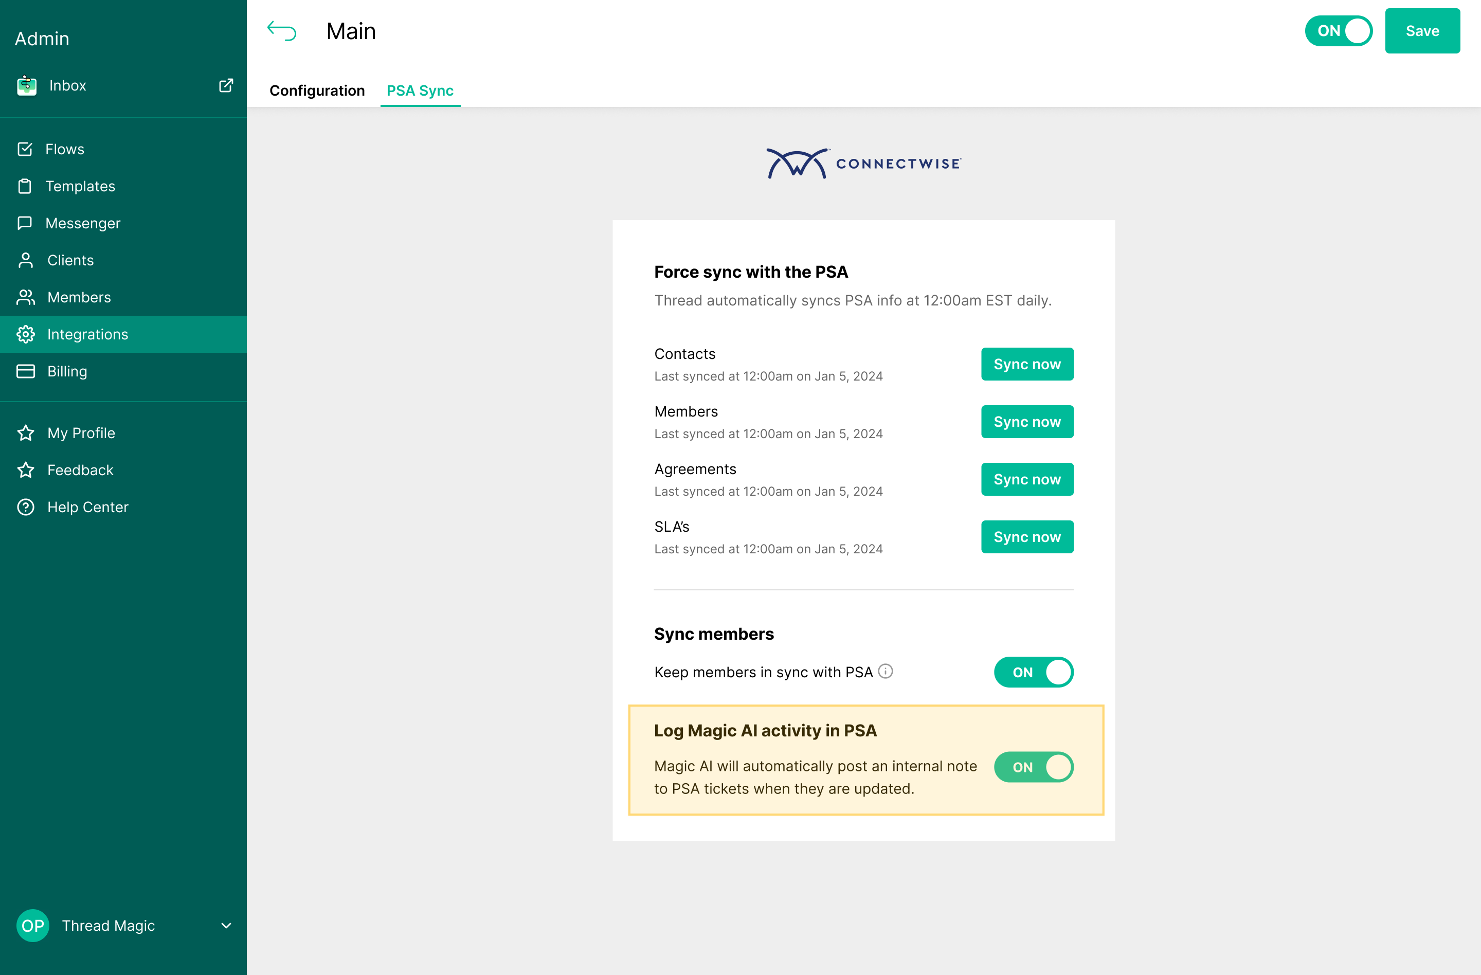Screen dimensions: 1481x975
Task: Expand the Thread Magic account chevron
Action: (x=226, y=926)
